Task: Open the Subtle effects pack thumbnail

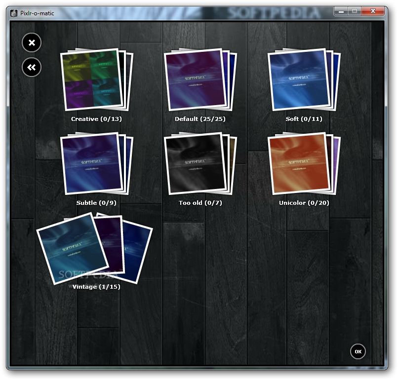Action: coord(96,163)
